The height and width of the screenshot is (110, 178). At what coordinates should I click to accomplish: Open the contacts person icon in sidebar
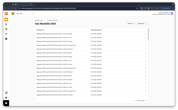click(x=6, y=39)
